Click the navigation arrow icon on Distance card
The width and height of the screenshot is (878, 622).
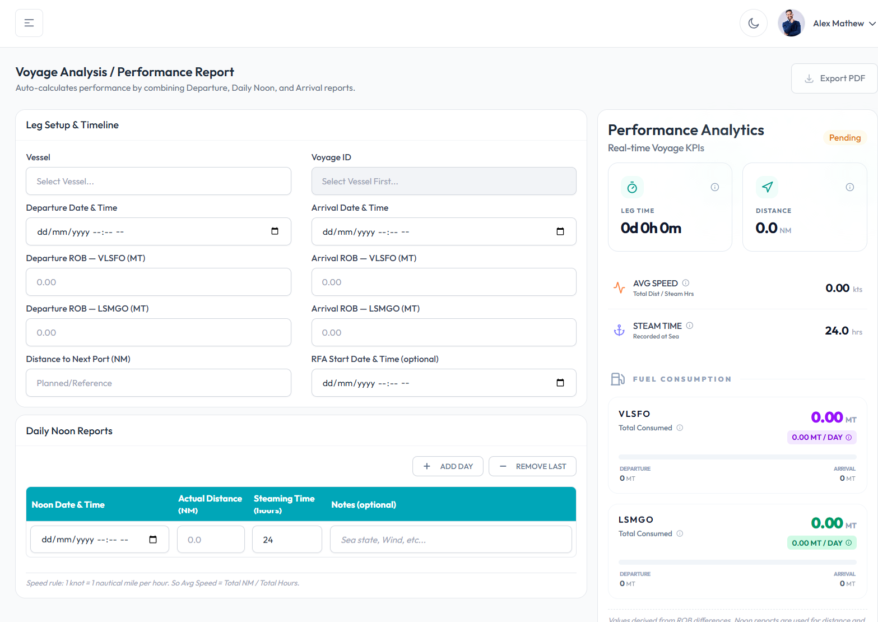point(767,187)
